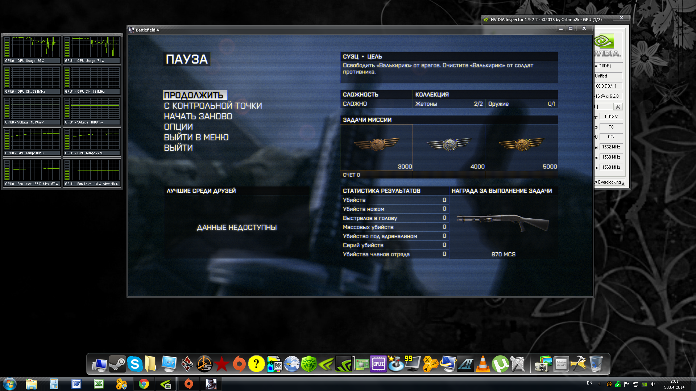The height and width of the screenshot is (391, 696).
Task: Click the GPU0 Voltage 1013mV graph
Action: pyautogui.click(x=32, y=111)
